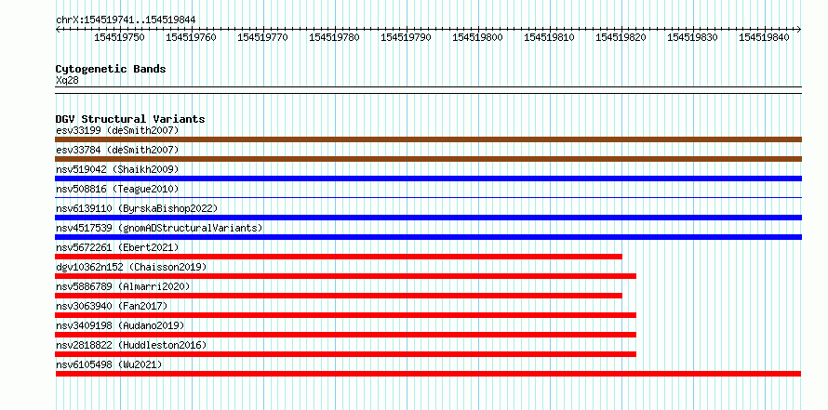Viewport: 828px width, 410px height.
Task: Click ruler position 154519750
Action: [119, 37]
